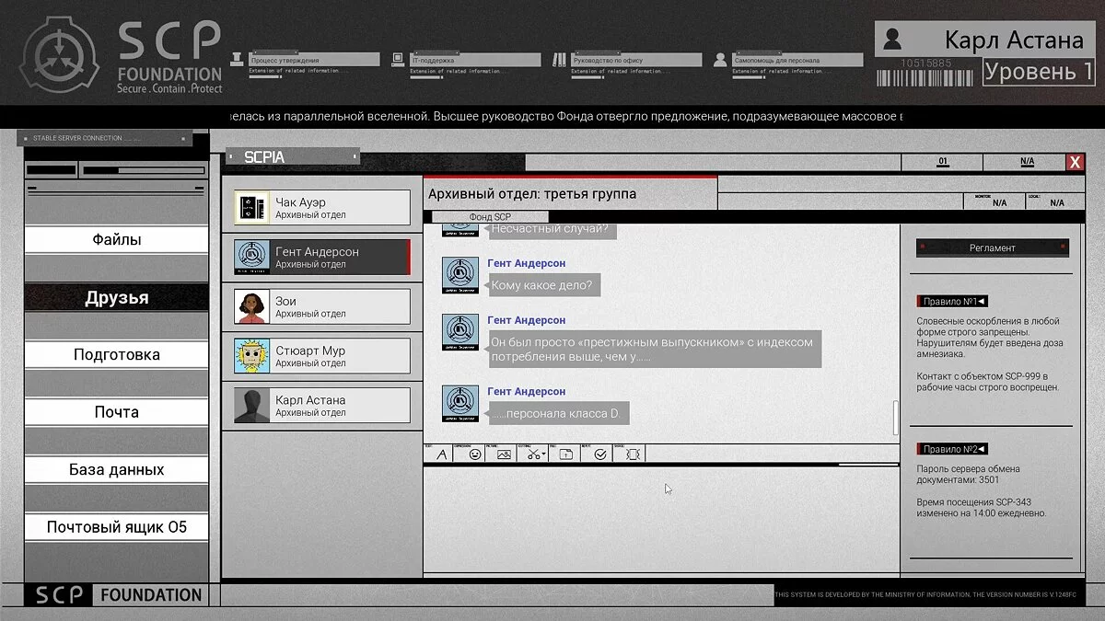The image size is (1105, 621).
Task: Click the Shake window icon
Action: (x=633, y=454)
